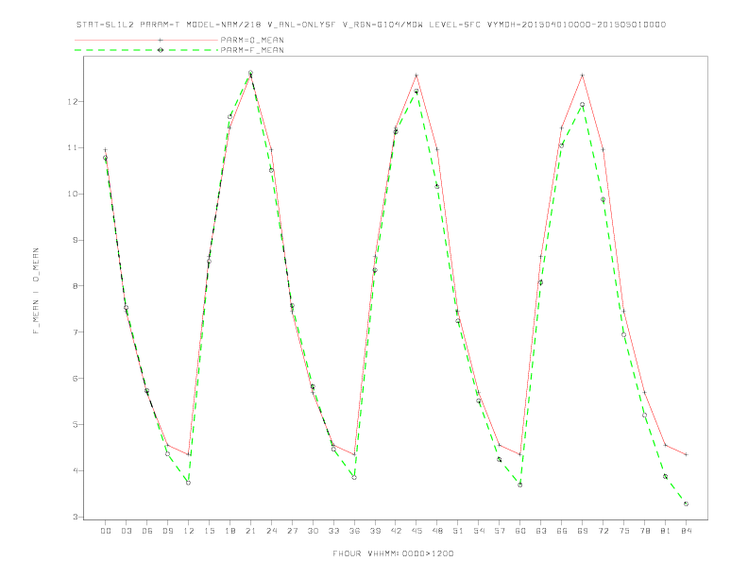This screenshot has width=748, height=578.
Task: Click x-axis tick label 39
Action: [x=375, y=531]
